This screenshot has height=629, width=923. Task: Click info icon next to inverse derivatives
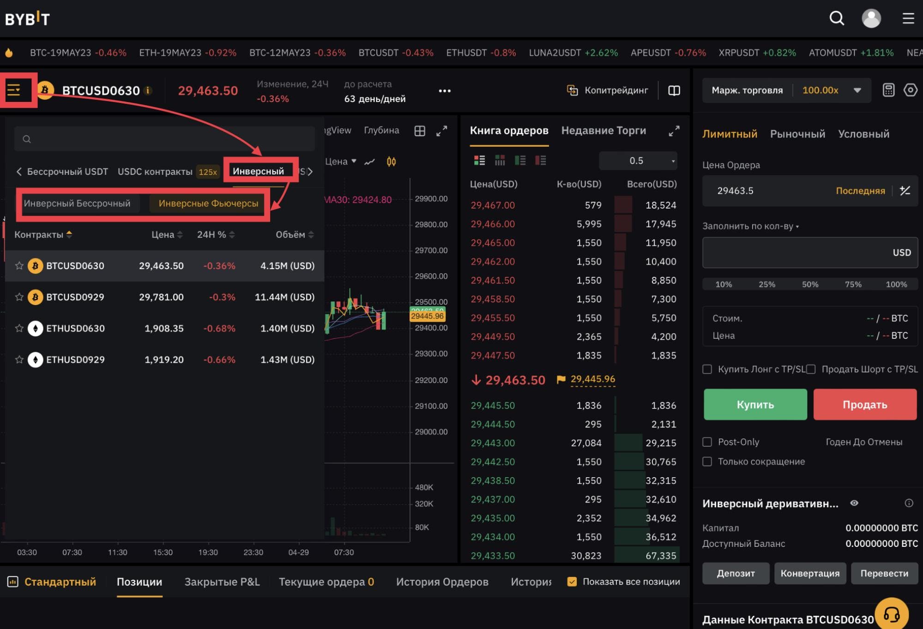909,503
